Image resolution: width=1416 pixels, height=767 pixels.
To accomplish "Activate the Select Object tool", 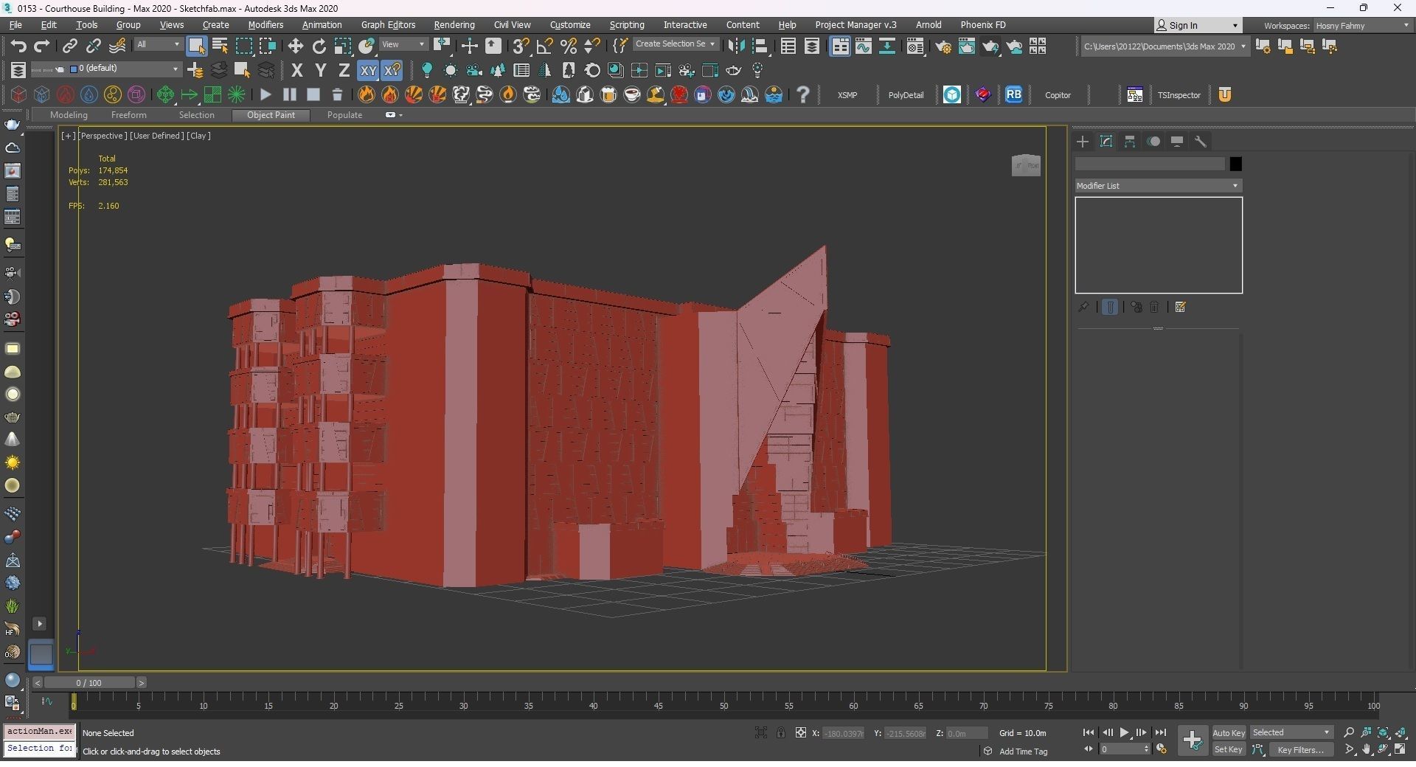I will click(196, 46).
